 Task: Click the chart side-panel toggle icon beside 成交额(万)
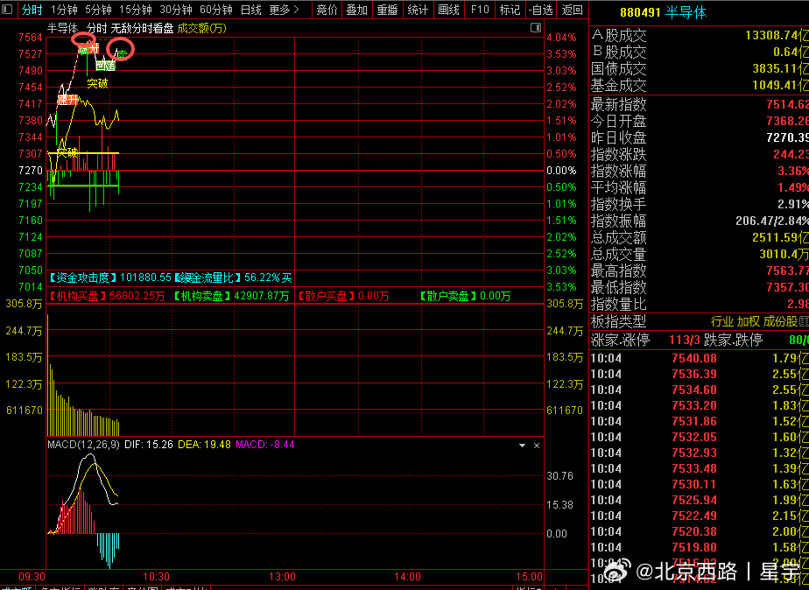(x=536, y=28)
